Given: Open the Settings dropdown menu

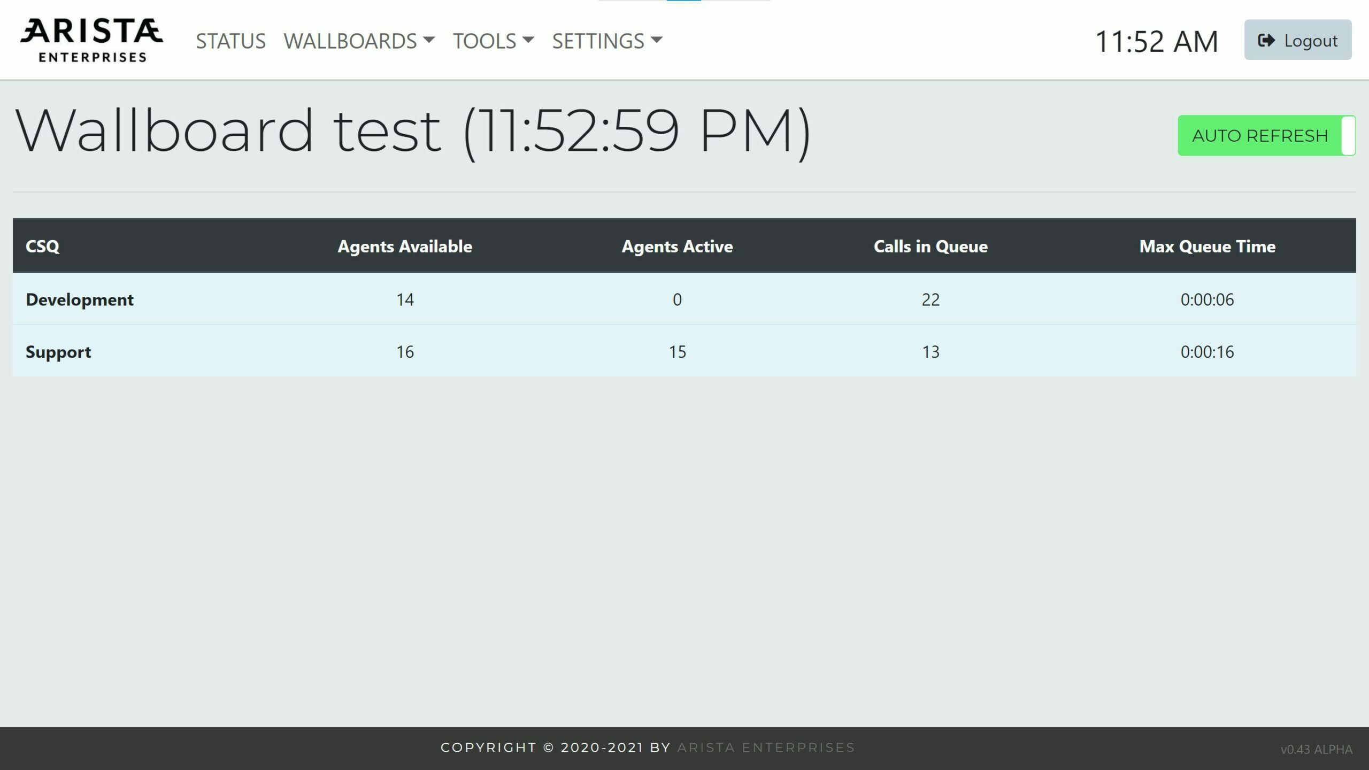Looking at the screenshot, I should click(607, 41).
